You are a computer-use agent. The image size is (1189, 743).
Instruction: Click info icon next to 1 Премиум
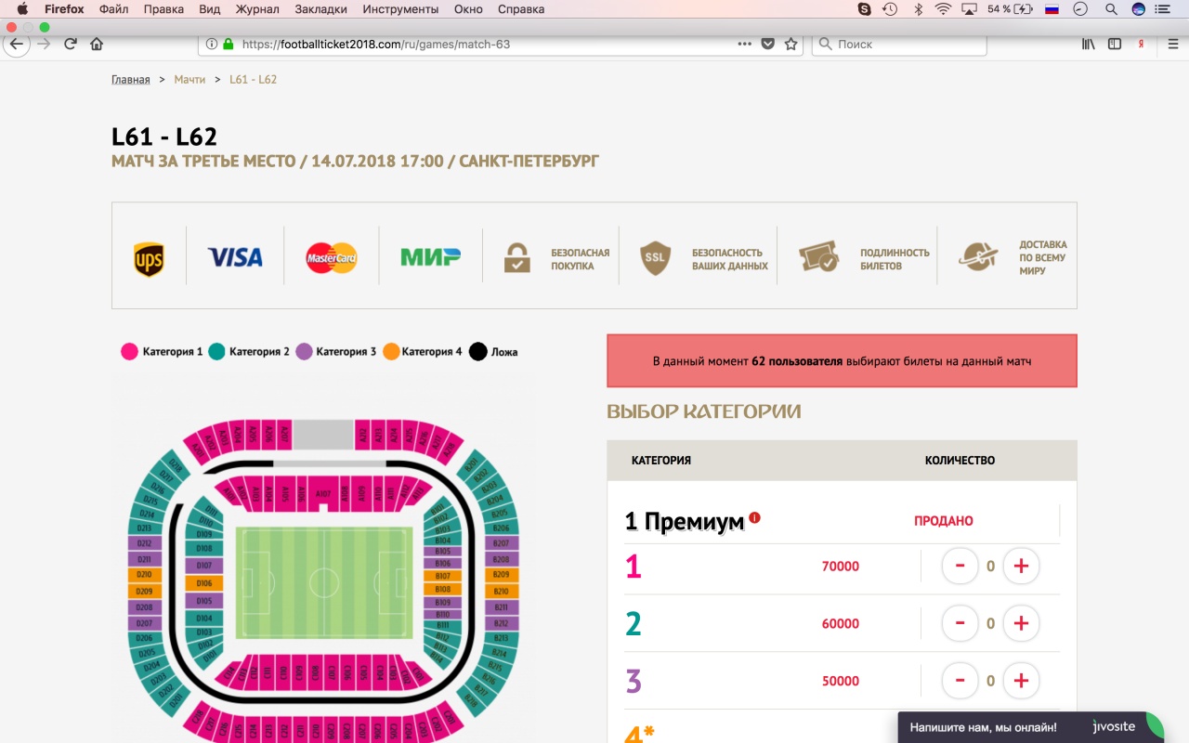(755, 517)
